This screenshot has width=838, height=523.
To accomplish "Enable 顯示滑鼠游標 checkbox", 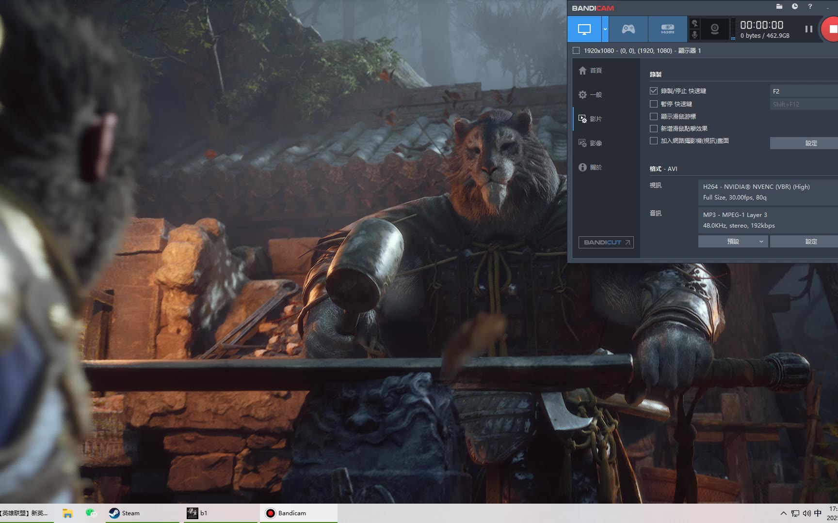I will pos(654,117).
